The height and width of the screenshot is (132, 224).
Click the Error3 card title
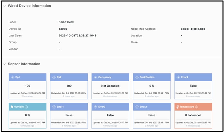click(102, 107)
